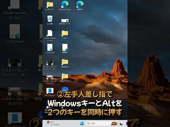Select the blue-window icon below the イントロ video
The width and height of the screenshot is (170, 127).
[50, 92]
